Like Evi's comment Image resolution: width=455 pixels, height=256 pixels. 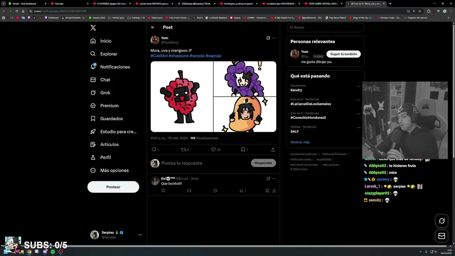(x=215, y=191)
